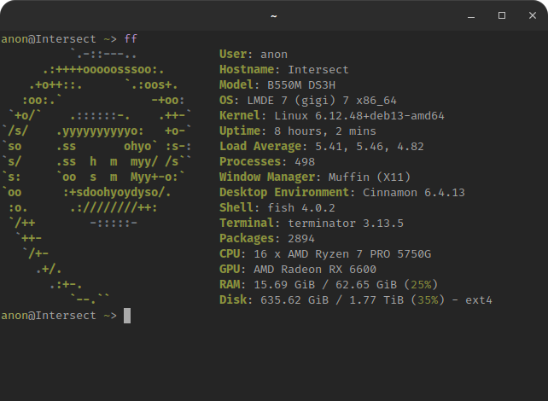This screenshot has height=401, width=548.
Task: Click the ":+sdoohyoydyso/." line in ASCII logo
Action: 117,193
